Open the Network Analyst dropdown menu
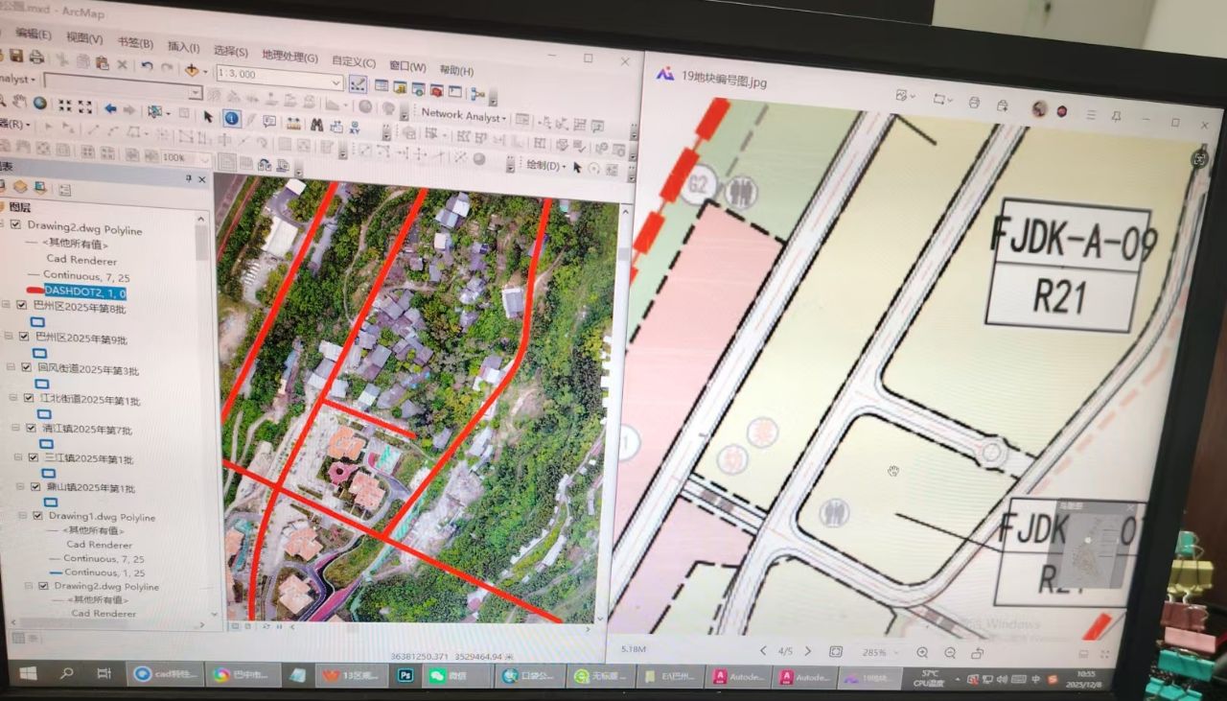Screen dimensions: 1227x701 point(505,117)
